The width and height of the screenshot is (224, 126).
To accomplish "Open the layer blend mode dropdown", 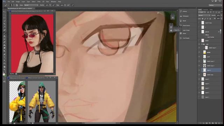I will point(204,15).
